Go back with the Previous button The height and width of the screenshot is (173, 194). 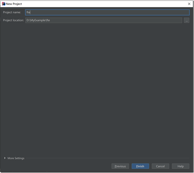click(x=120, y=166)
